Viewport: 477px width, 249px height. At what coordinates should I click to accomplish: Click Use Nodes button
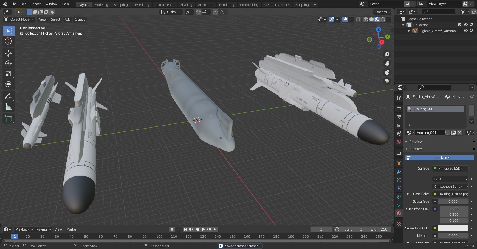click(x=440, y=158)
